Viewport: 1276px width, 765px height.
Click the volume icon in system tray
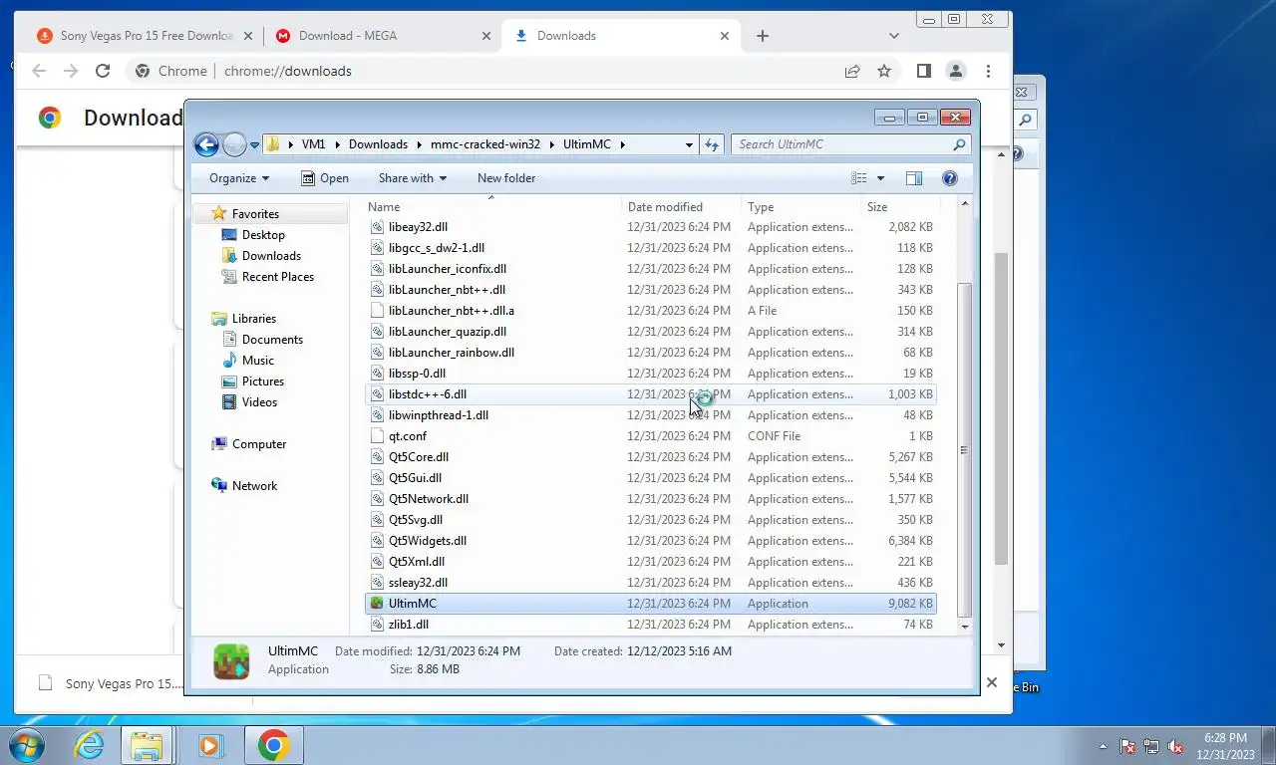[1175, 746]
